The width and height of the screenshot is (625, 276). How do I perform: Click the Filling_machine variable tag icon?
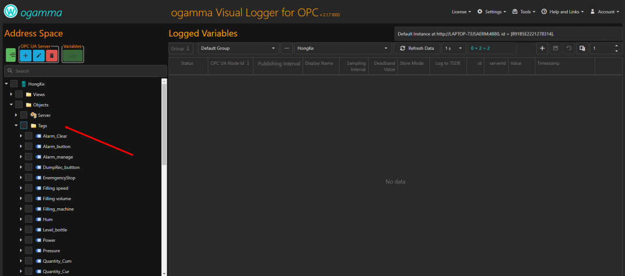tap(38, 209)
